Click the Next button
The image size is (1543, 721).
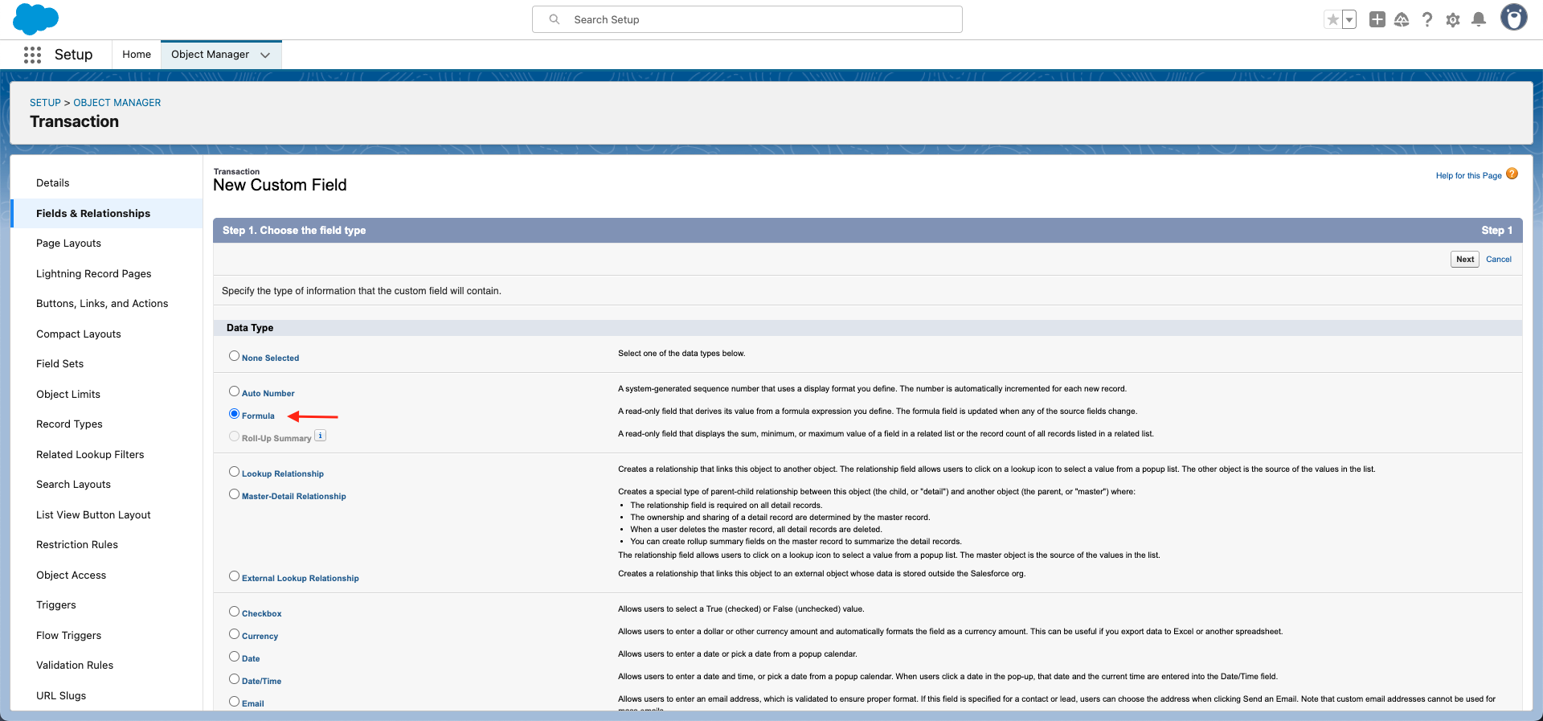coord(1464,259)
